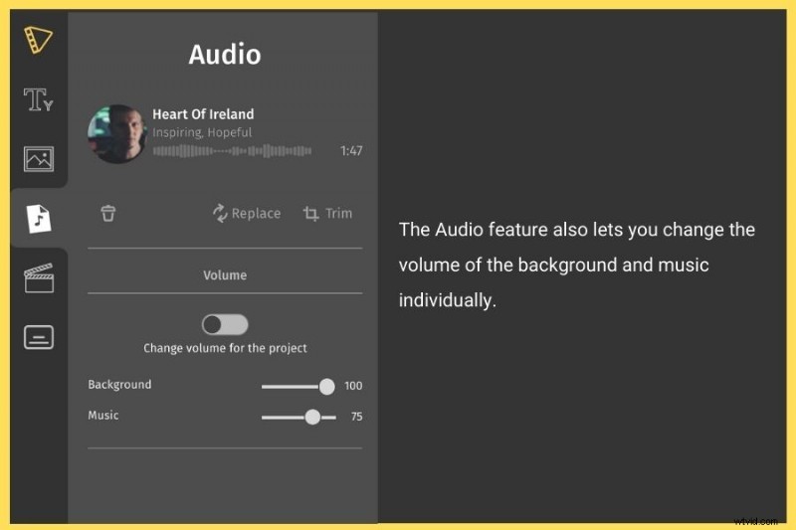
Task: Toggle Change volume for the project switch
Action: [225, 324]
